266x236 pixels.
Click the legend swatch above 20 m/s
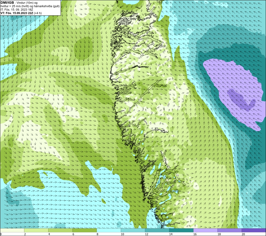point(253,230)
